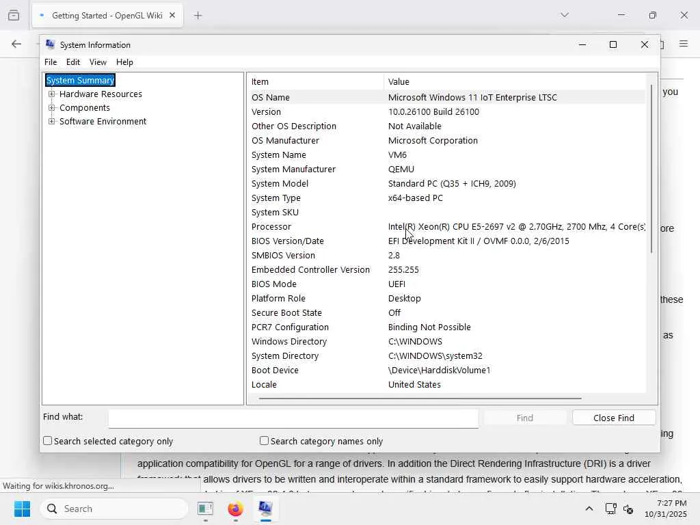Expand the Software Environment node

(52, 122)
